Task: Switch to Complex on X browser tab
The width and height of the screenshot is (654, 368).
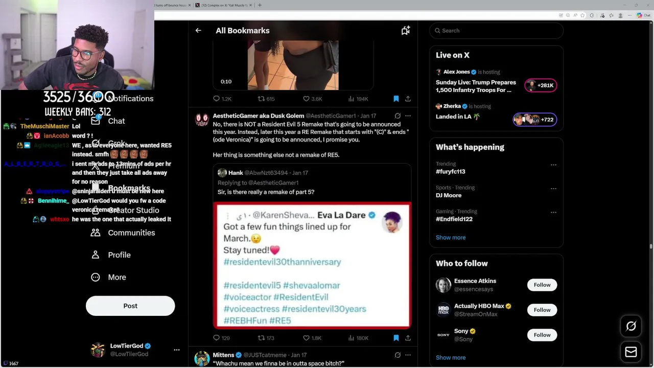Action: (224, 5)
